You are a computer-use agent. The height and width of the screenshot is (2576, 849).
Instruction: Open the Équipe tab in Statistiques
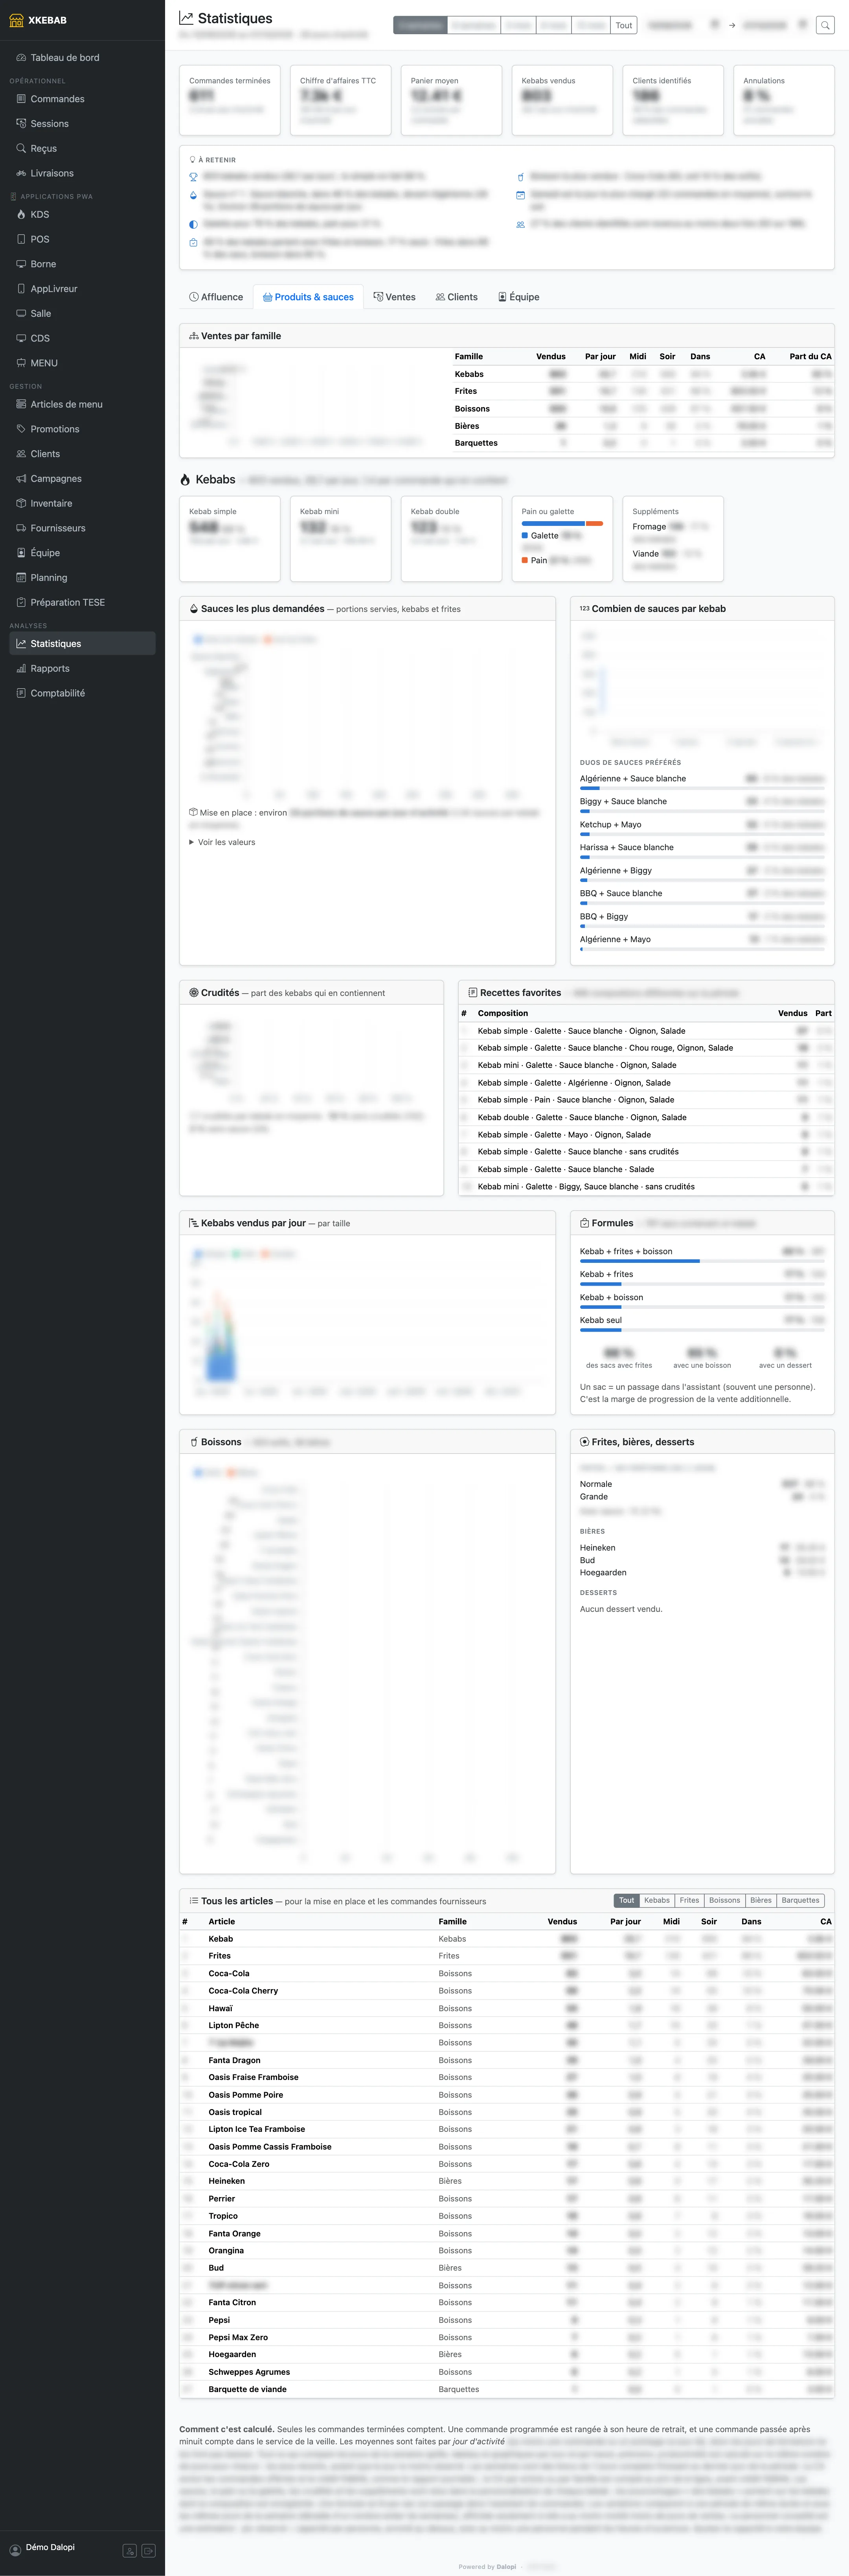click(x=519, y=297)
